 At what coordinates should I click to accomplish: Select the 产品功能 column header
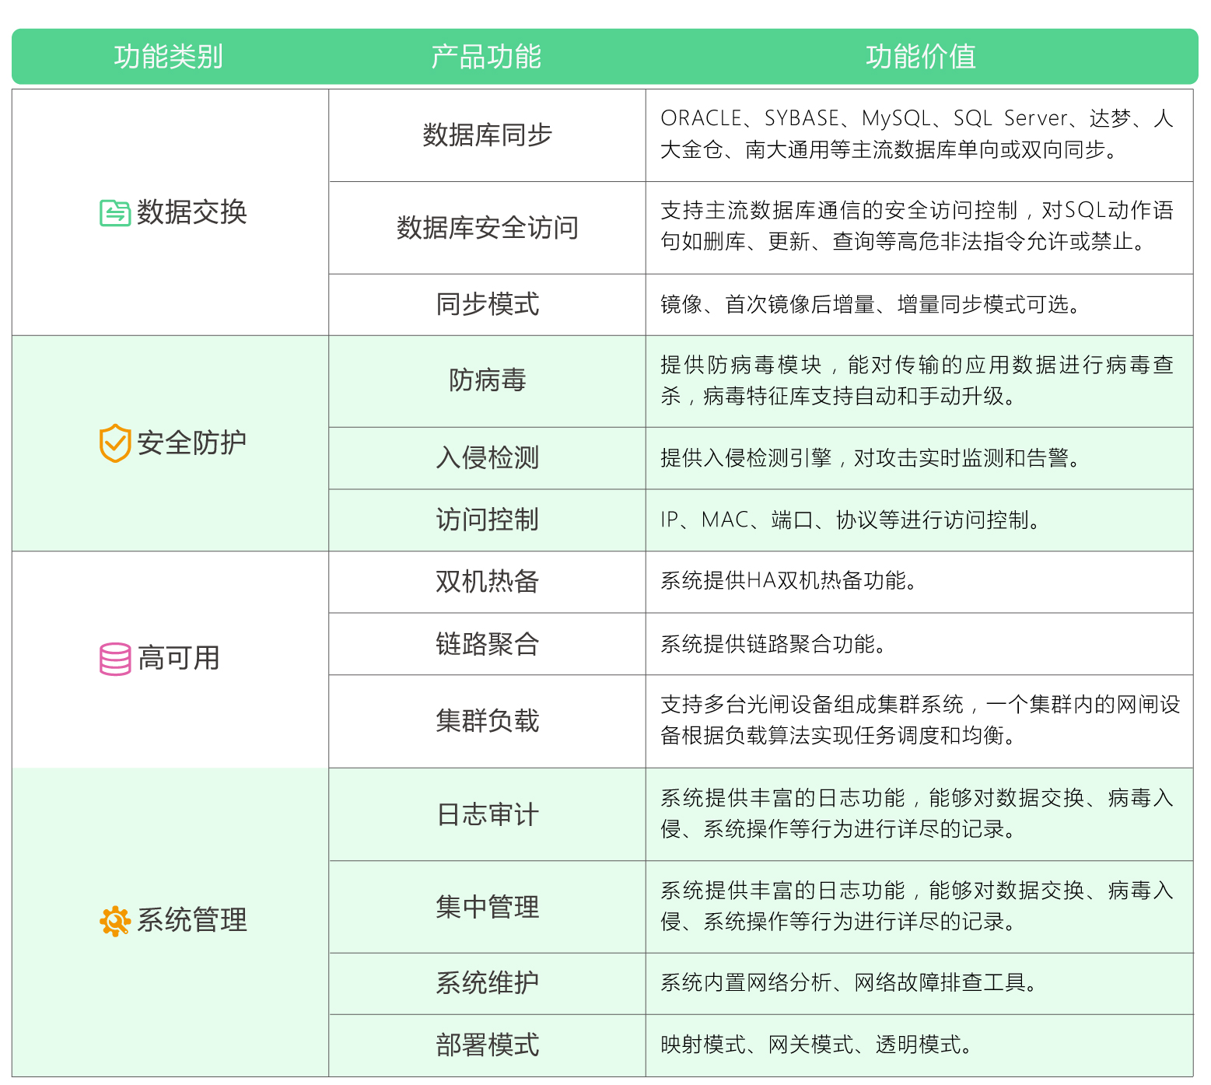point(486,57)
